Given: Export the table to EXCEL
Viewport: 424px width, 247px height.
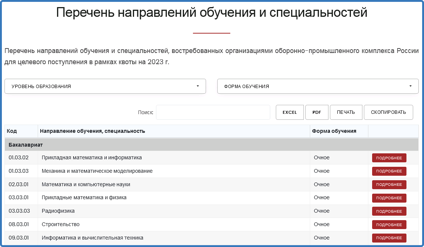Looking at the screenshot, I should coord(290,112).
